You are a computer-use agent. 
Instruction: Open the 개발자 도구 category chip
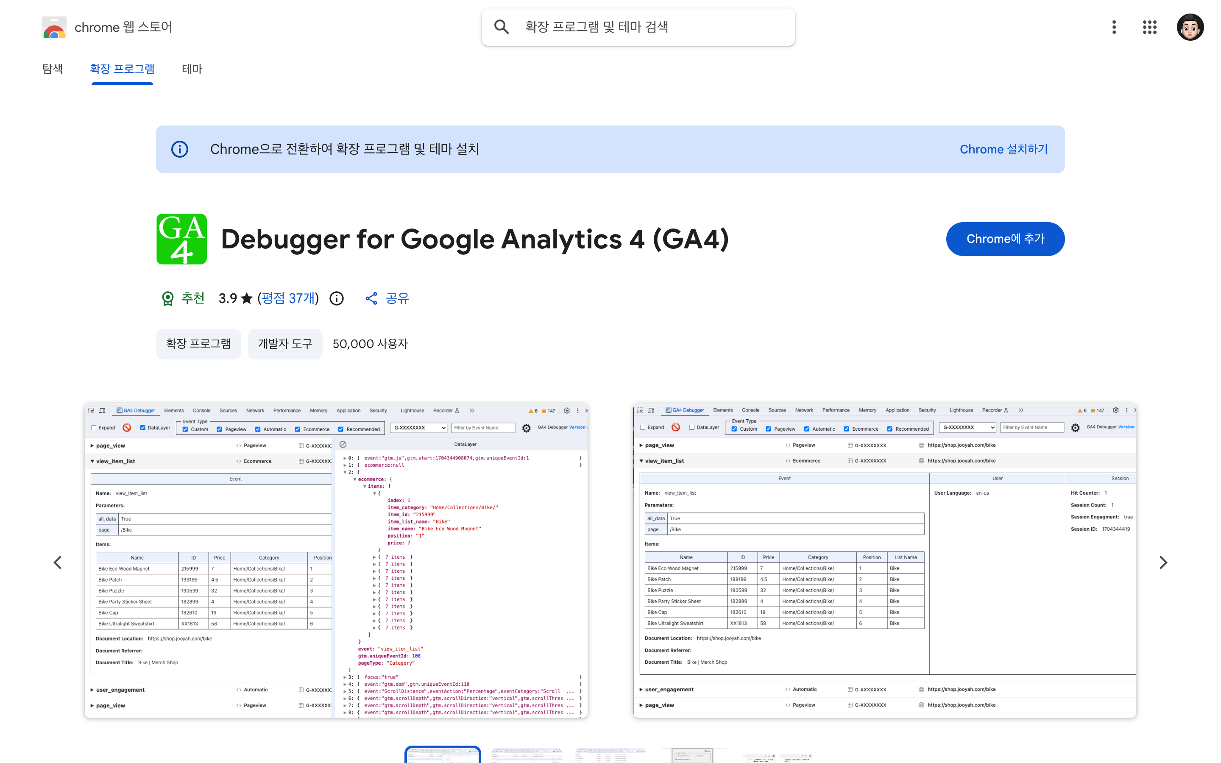coord(285,344)
